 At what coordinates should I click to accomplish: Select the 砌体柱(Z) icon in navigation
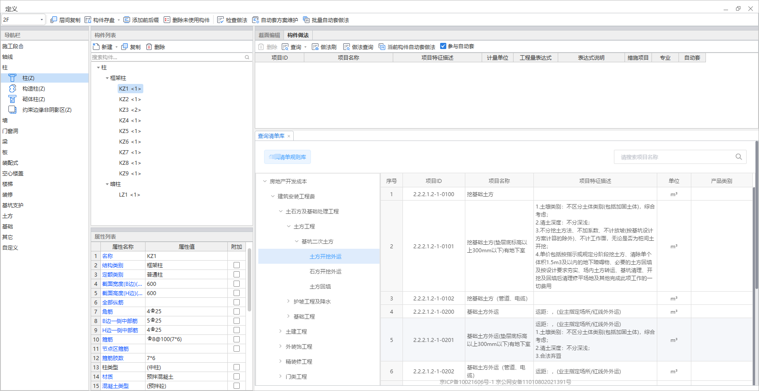[x=12, y=99]
